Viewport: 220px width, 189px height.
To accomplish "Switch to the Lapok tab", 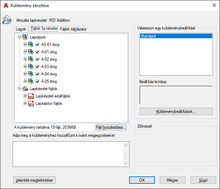I will [x=21, y=29].
